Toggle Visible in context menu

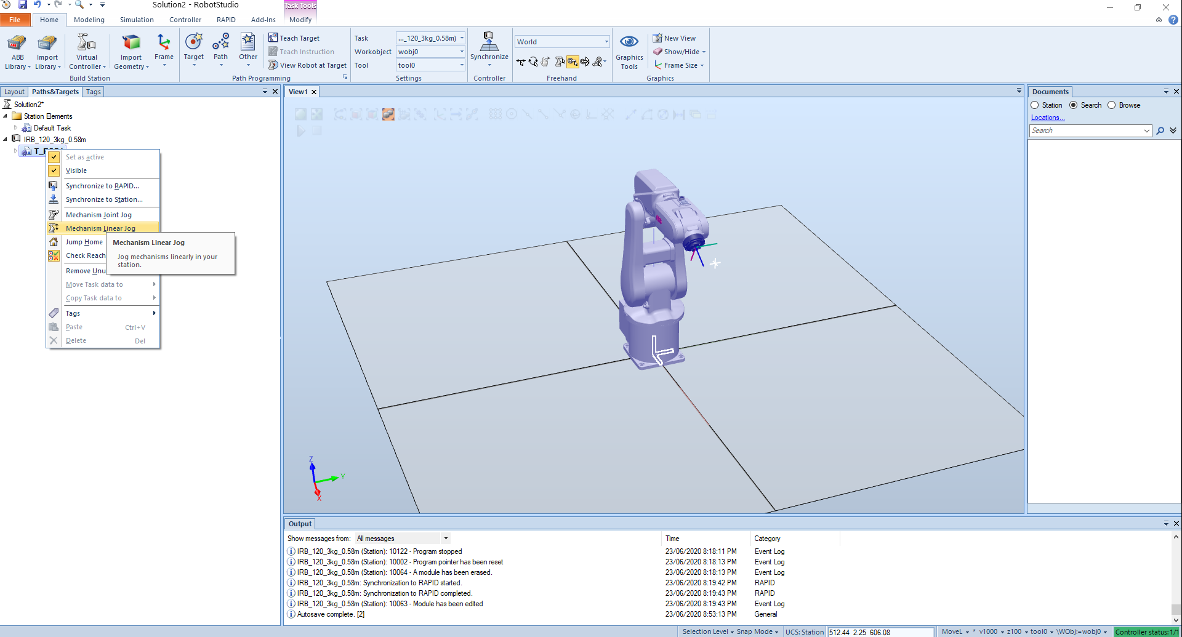[x=76, y=170]
